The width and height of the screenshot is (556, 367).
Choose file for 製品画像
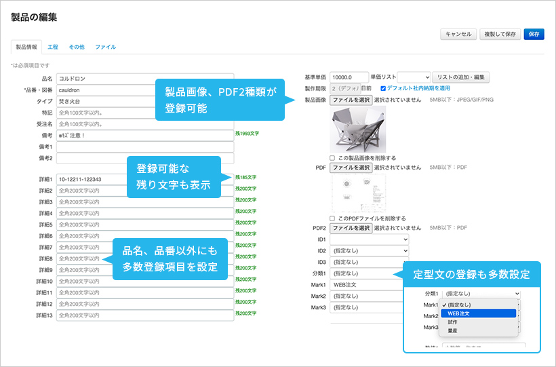point(351,100)
